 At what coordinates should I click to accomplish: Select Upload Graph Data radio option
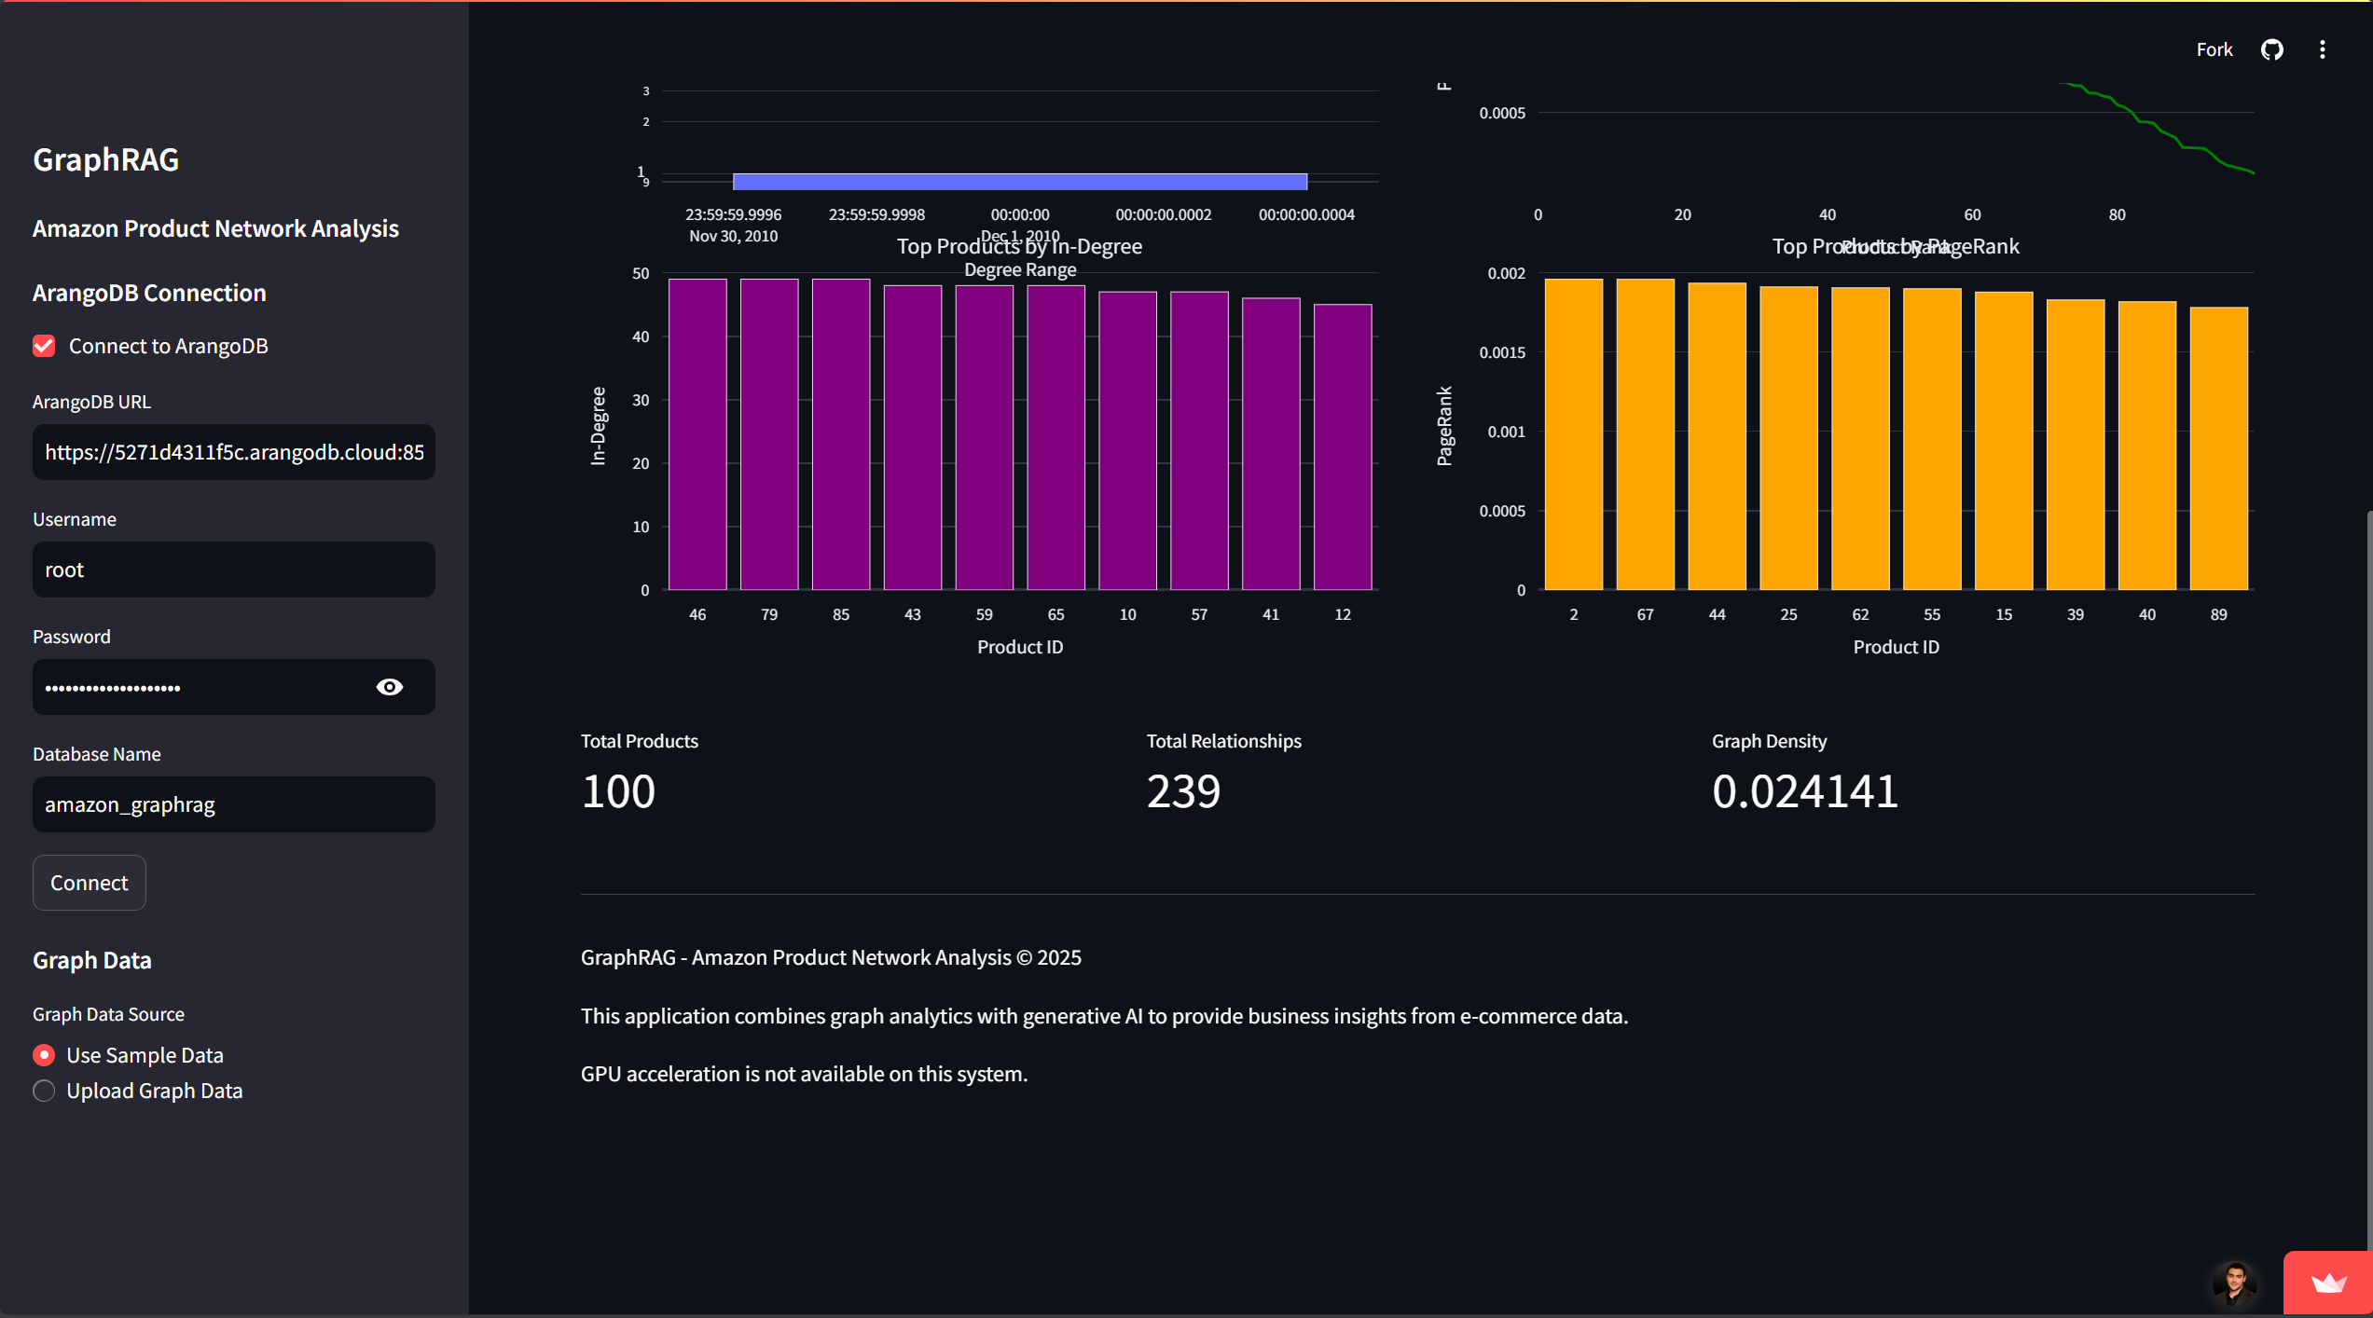[x=44, y=1091]
